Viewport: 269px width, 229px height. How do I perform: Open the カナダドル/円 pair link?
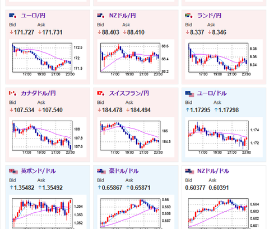[x=38, y=93]
